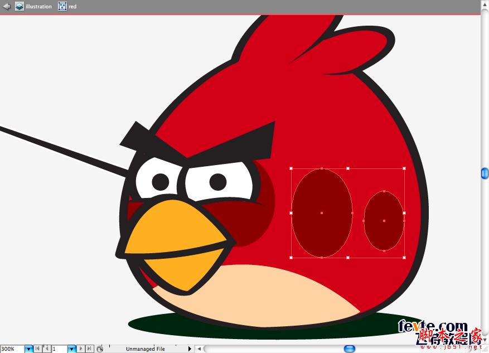Go to the last artboard
This screenshot has width=489, height=353.
click(89, 349)
